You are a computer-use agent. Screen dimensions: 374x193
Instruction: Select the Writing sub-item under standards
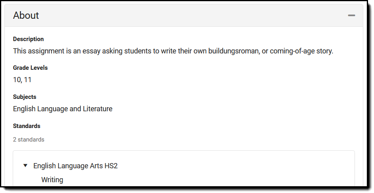pyautogui.click(x=52, y=180)
